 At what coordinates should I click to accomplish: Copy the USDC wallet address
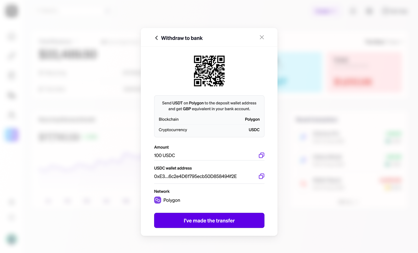(262, 176)
